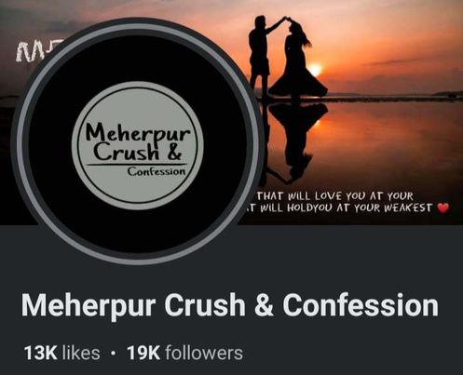Click the Meherpur Crush & Confession page title
463x375 pixels.
[230, 305]
